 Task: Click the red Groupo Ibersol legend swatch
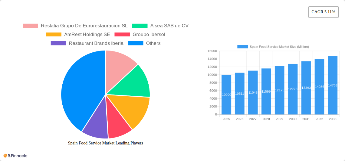122,34
